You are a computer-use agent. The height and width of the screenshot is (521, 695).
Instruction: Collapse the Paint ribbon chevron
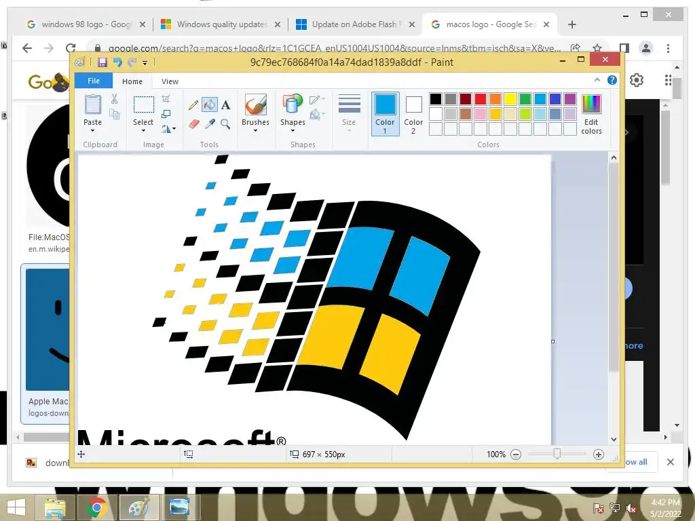pos(597,80)
